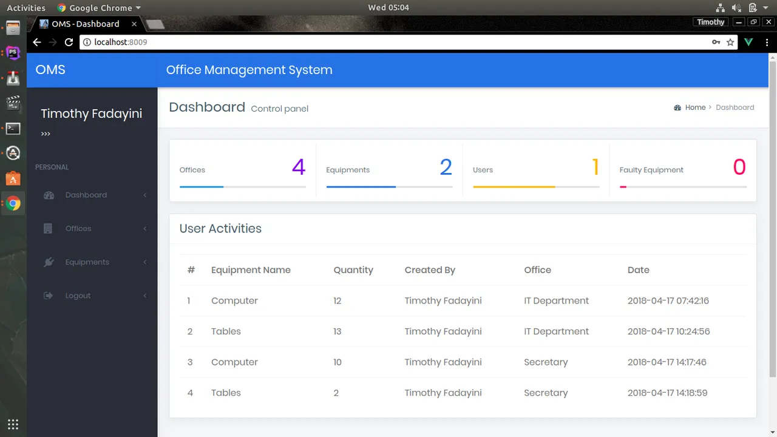Open Equipments in the sidebar menu

click(87, 262)
